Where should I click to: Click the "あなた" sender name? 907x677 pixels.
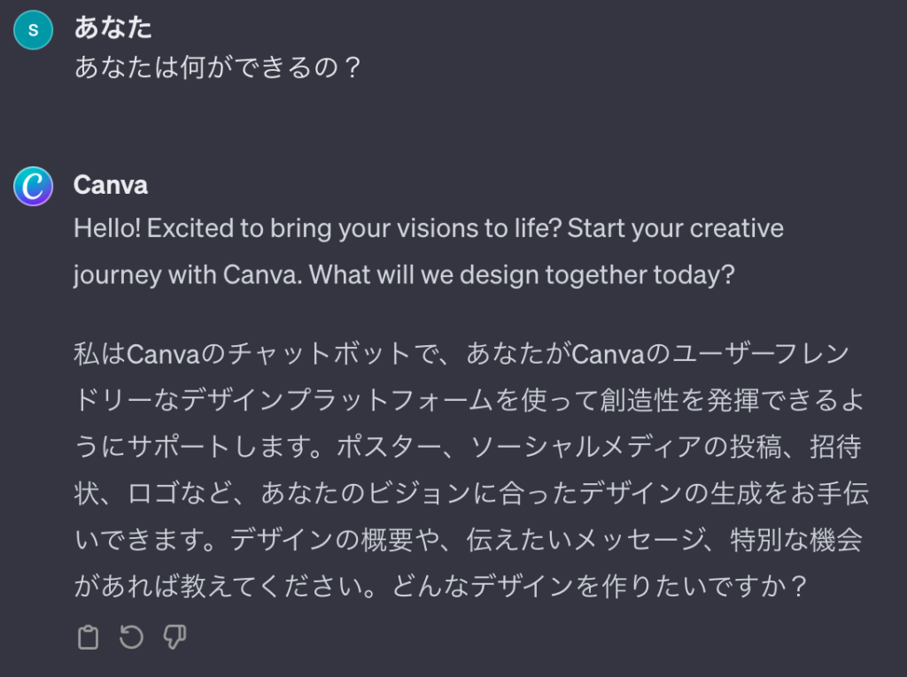pyautogui.click(x=112, y=27)
